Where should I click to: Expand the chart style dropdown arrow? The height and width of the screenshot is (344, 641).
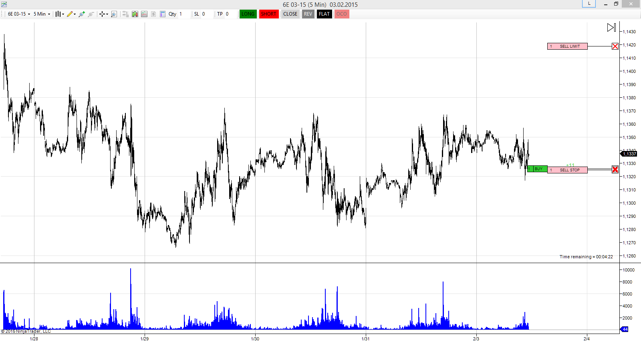[63, 14]
